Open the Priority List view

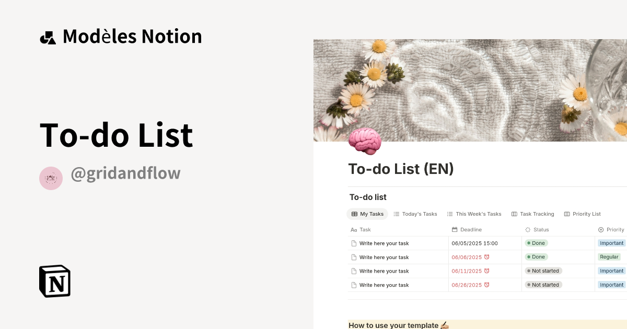(x=586, y=214)
